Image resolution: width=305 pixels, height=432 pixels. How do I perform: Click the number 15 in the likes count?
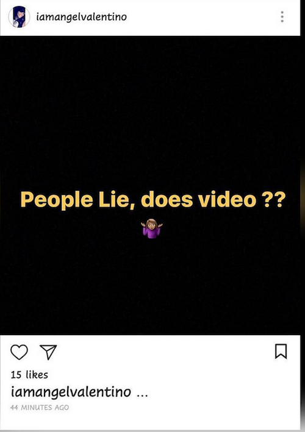point(16,375)
